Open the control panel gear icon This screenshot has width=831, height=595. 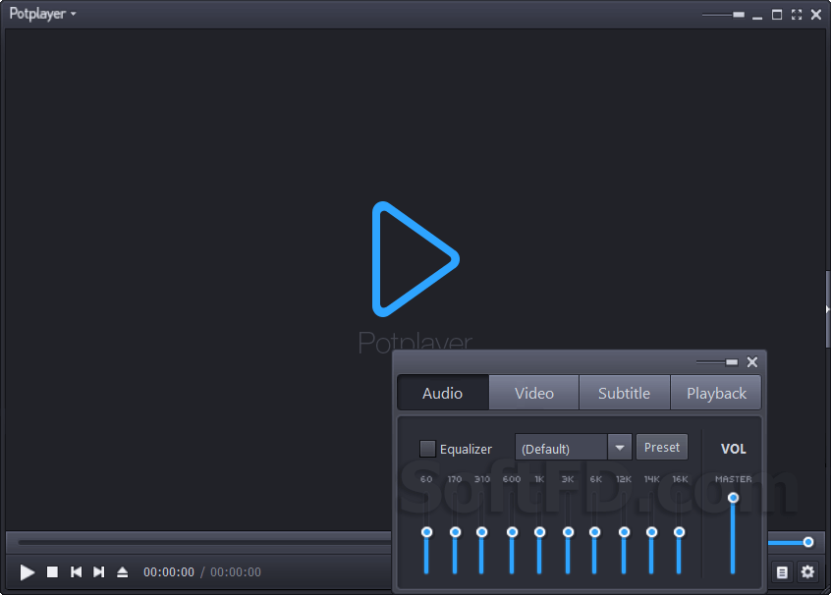[x=807, y=572]
